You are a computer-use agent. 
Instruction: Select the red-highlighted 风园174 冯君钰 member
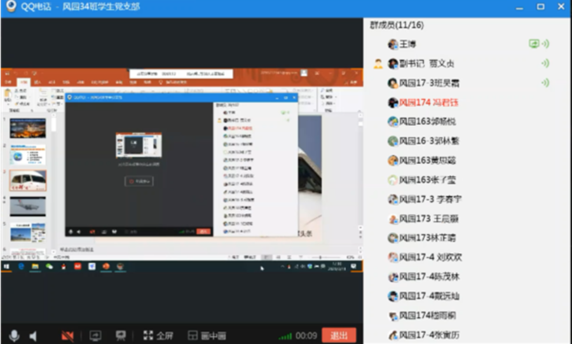[x=428, y=102]
